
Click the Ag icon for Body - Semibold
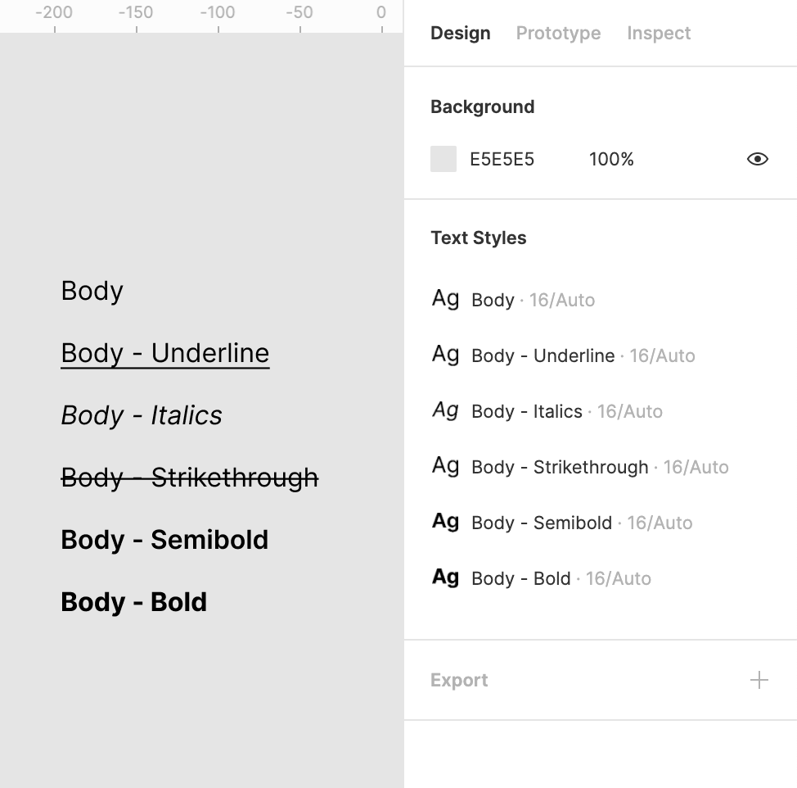pos(445,522)
